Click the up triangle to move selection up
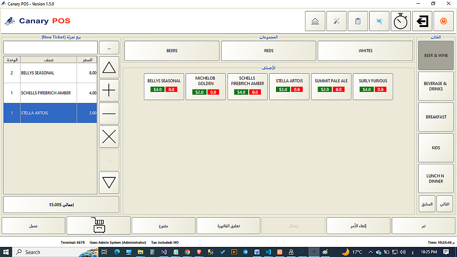The image size is (457, 257). tap(109, 67)
